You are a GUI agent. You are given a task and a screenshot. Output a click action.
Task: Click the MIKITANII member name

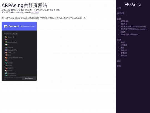[11, 68]
